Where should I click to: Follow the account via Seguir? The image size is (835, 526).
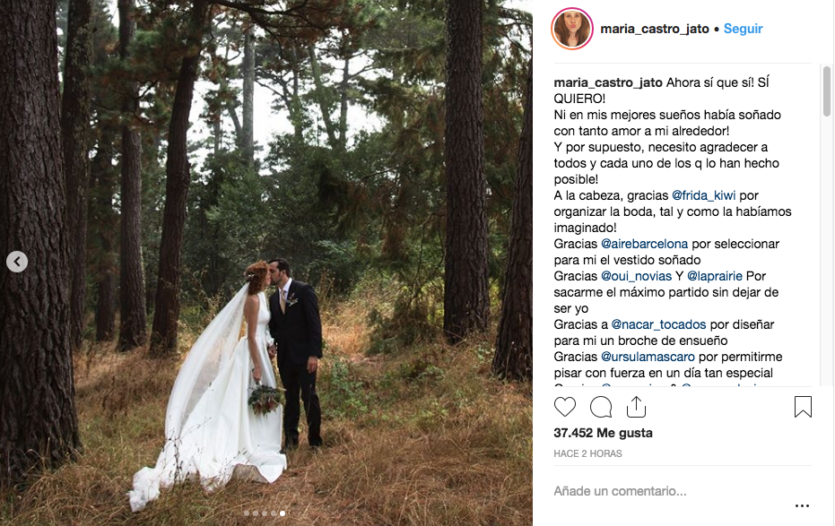pos(743,29)
